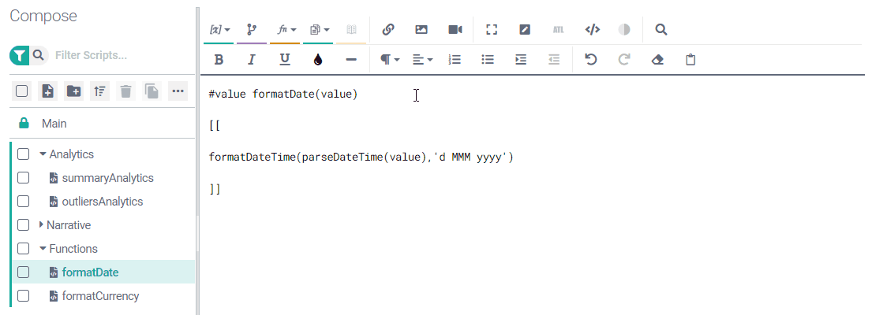
Task: Check the outliersAnalytics checkbox
Action: point(23,202)
